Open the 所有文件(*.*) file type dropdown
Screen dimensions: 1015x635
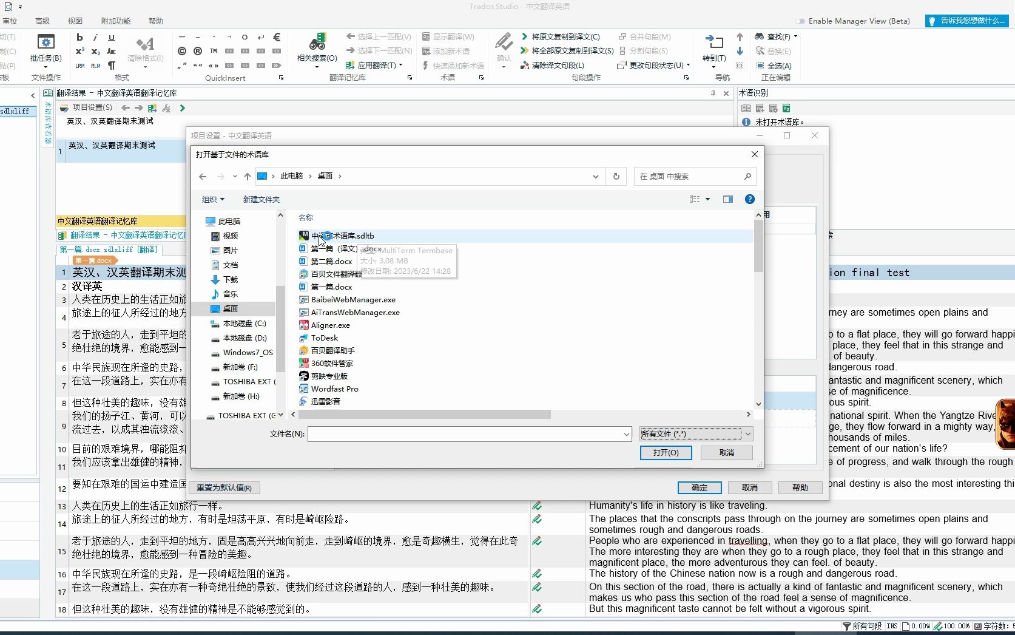[747, 433]
